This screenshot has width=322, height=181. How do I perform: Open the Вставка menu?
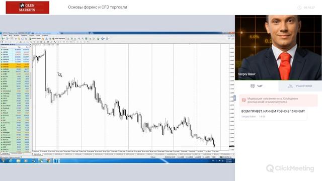16,36
